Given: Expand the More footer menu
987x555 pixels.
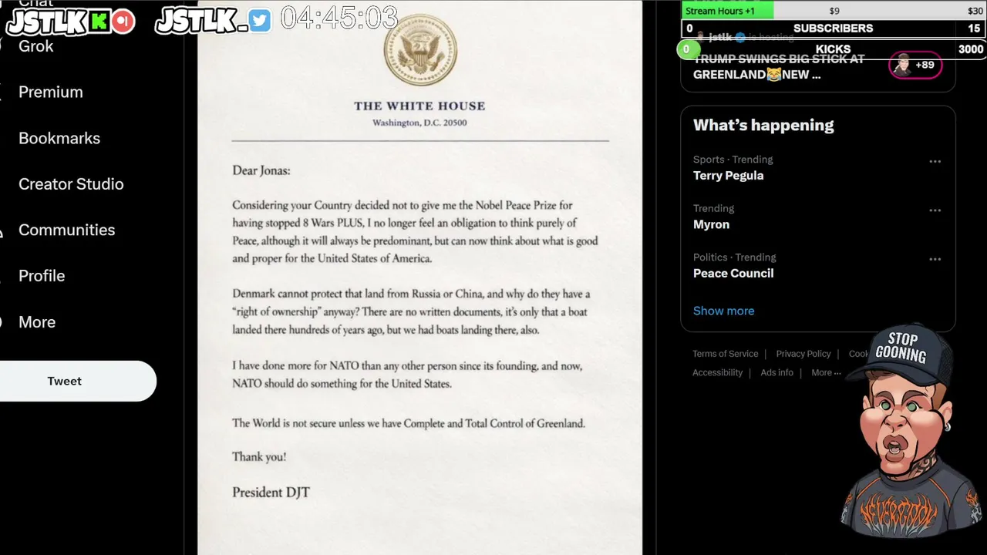Looking at the screenshot, I should [825, 372].
